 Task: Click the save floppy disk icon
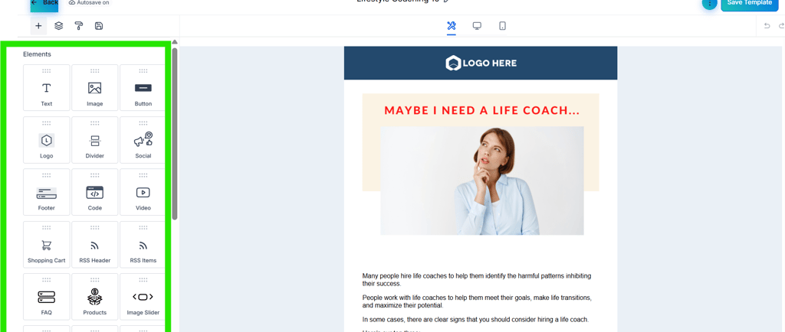tap(99, 26)
